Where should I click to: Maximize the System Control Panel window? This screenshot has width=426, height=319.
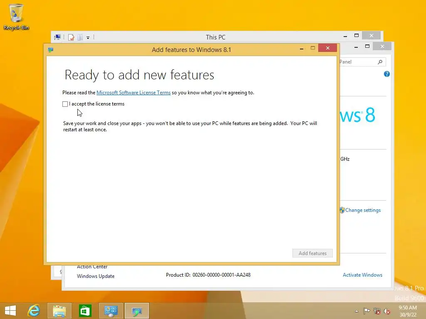[x=367, y=47]
